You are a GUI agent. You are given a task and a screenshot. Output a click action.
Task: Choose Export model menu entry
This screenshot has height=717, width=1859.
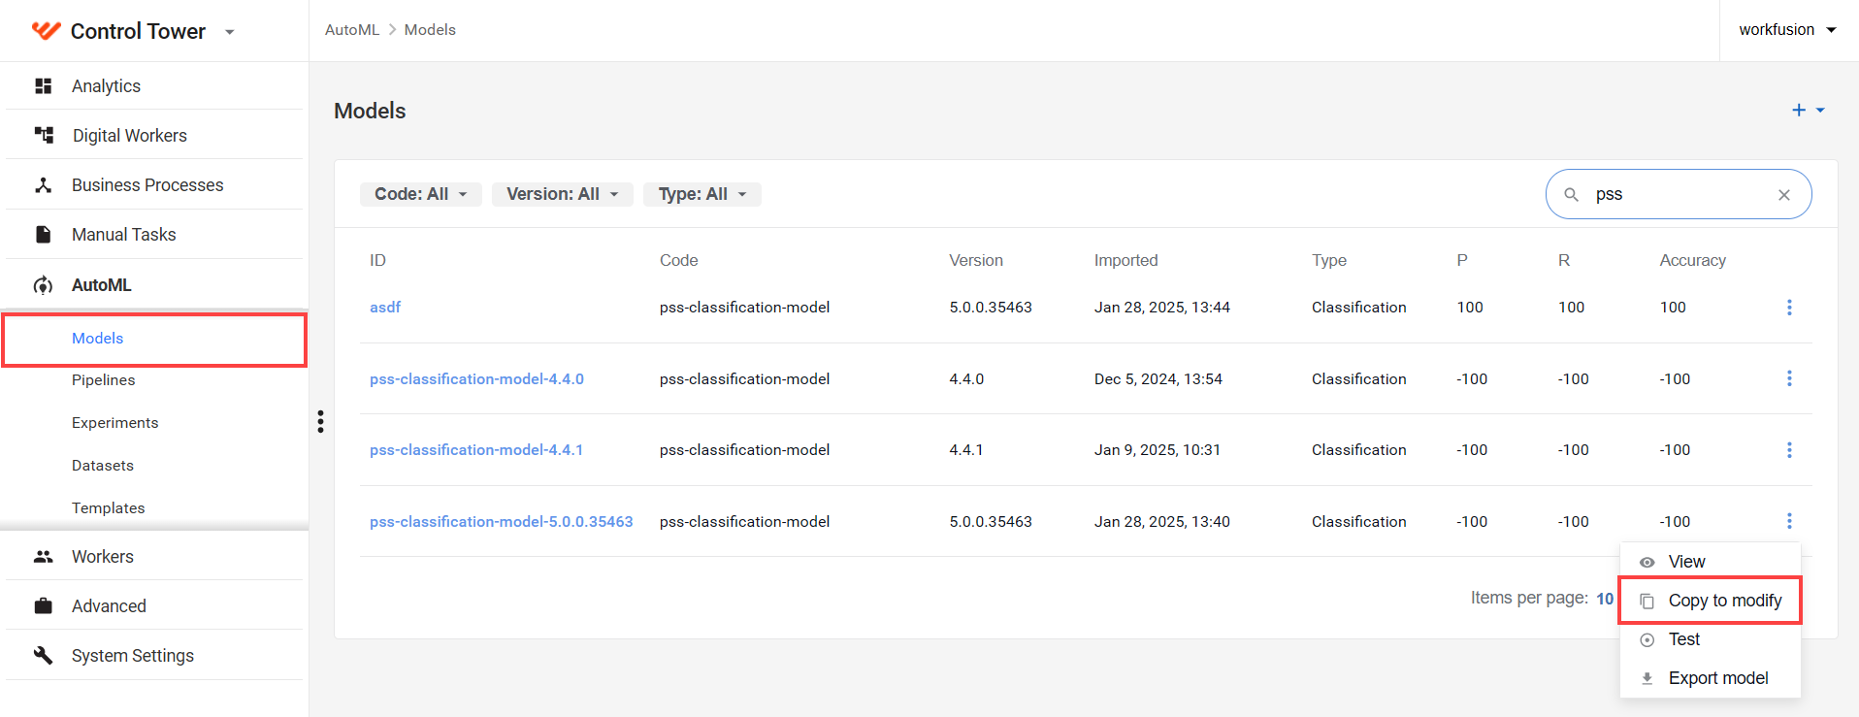1711,678
